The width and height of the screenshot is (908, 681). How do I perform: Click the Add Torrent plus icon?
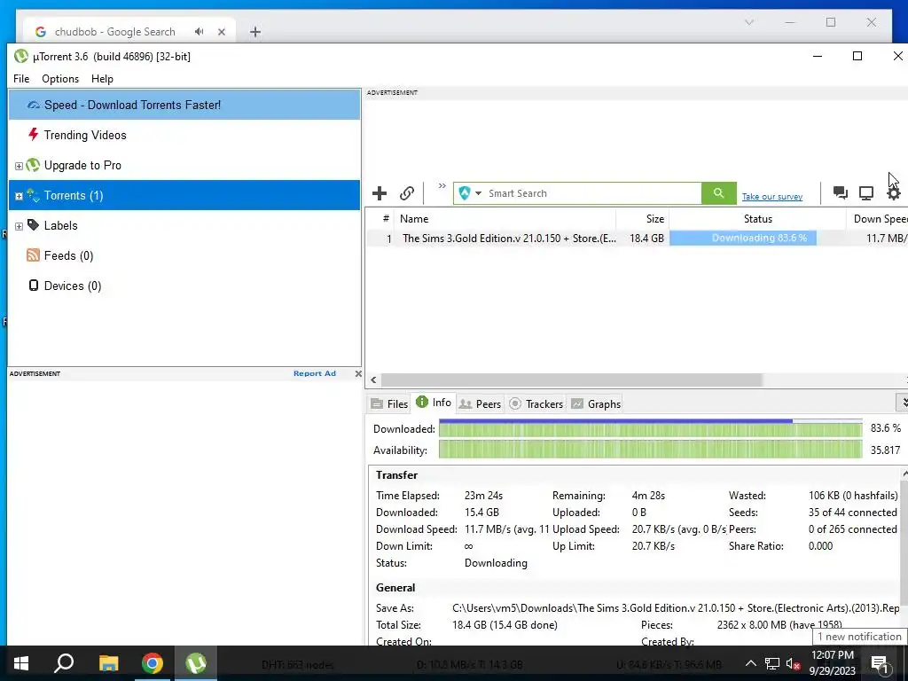pos(380,193)
